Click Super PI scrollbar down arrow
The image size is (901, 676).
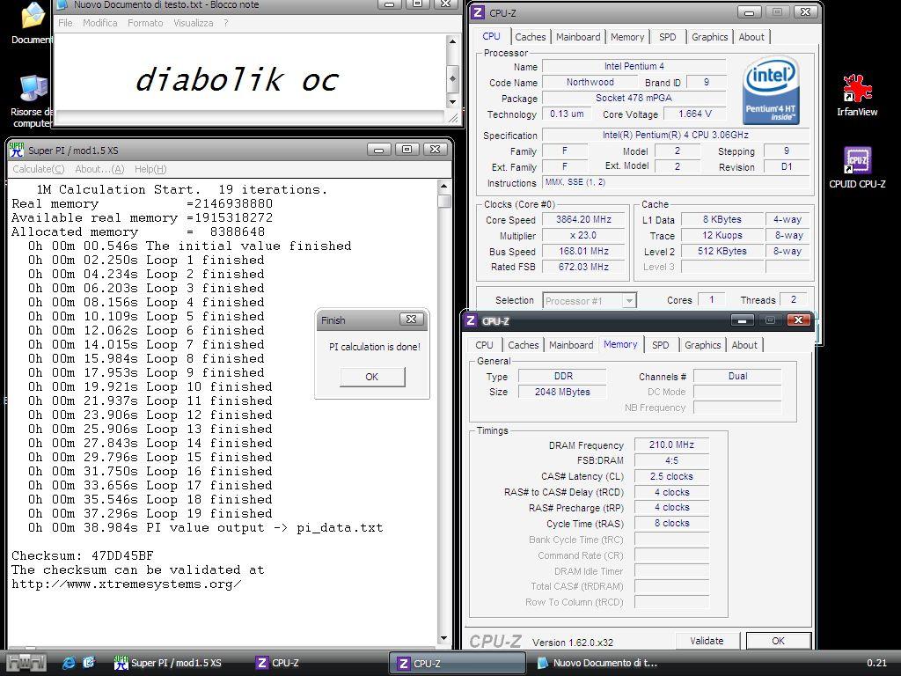(x=443, y=638)
